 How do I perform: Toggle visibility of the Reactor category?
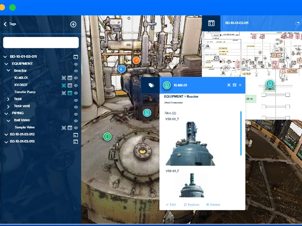click(76, 71)
